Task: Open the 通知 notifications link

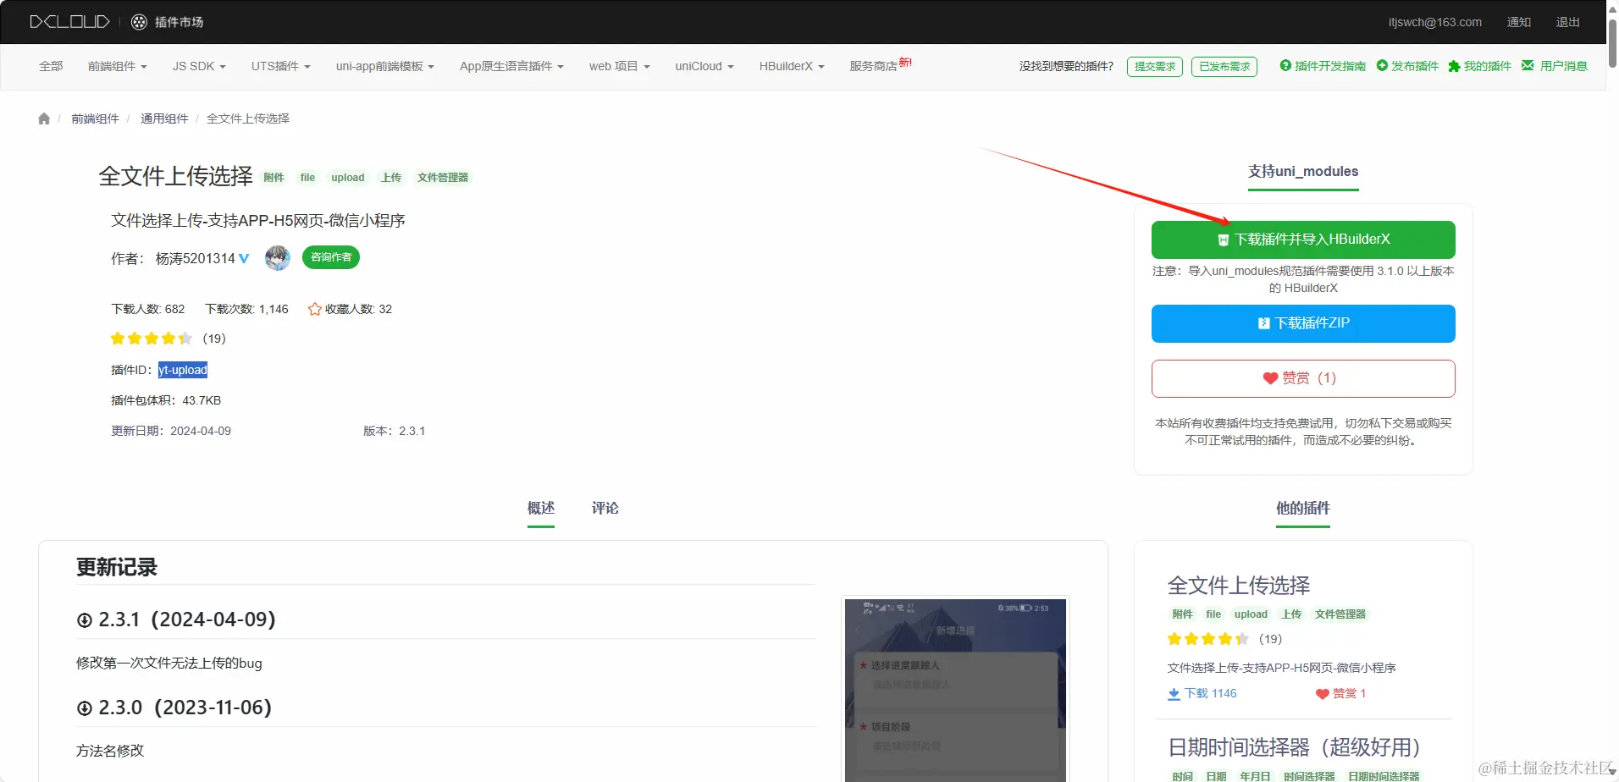Action: coord(1519,22)
